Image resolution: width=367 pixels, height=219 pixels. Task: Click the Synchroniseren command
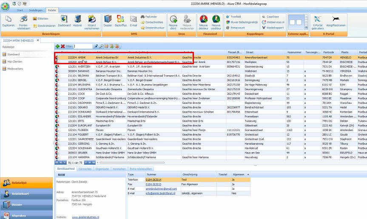[44, 26]
